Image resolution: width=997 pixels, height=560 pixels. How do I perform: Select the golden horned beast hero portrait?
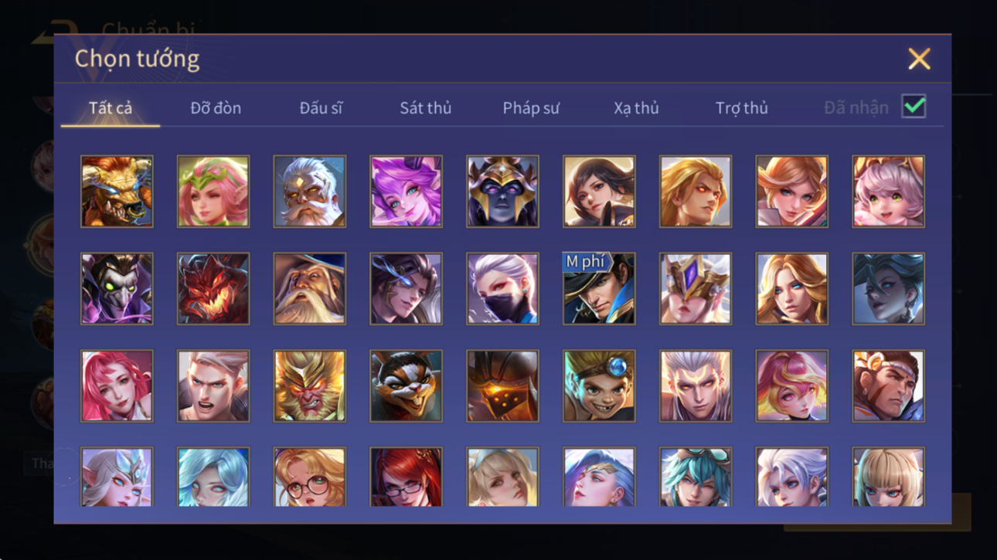click(x=117, y=192)
